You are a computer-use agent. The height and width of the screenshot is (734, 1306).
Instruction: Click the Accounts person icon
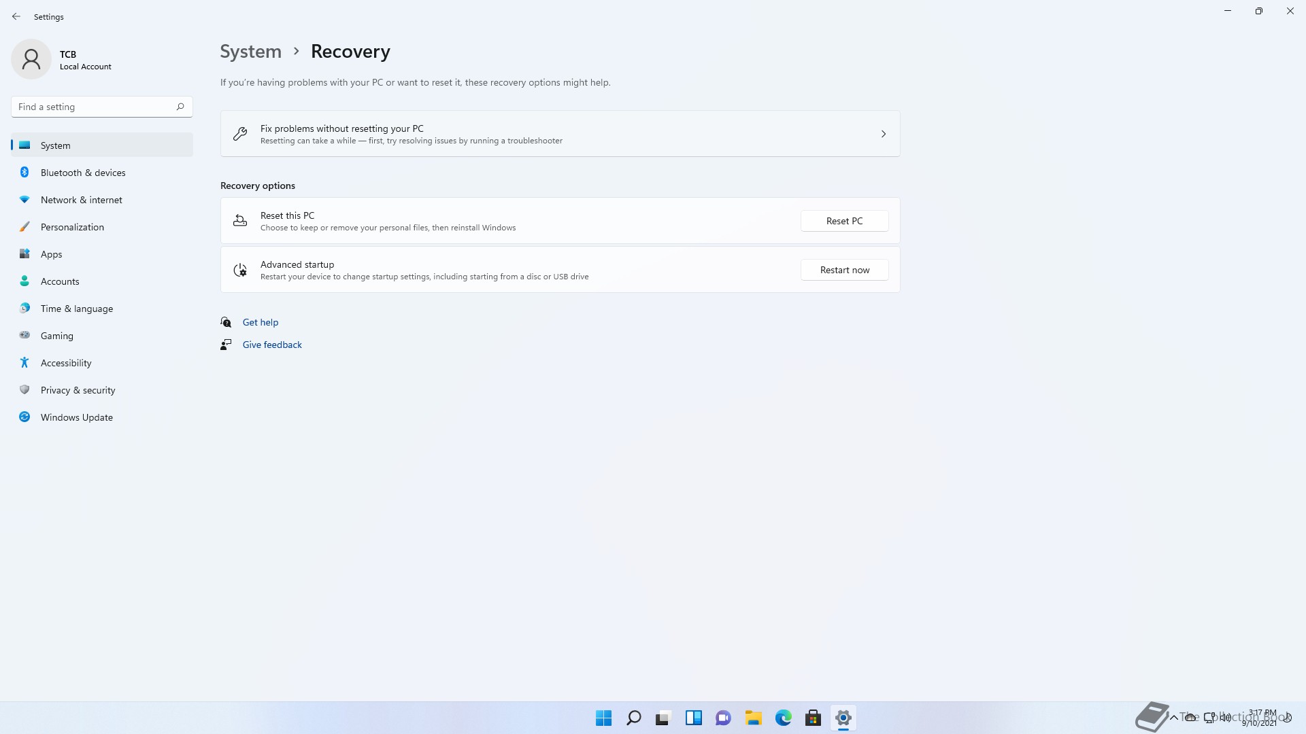point(24,281)
